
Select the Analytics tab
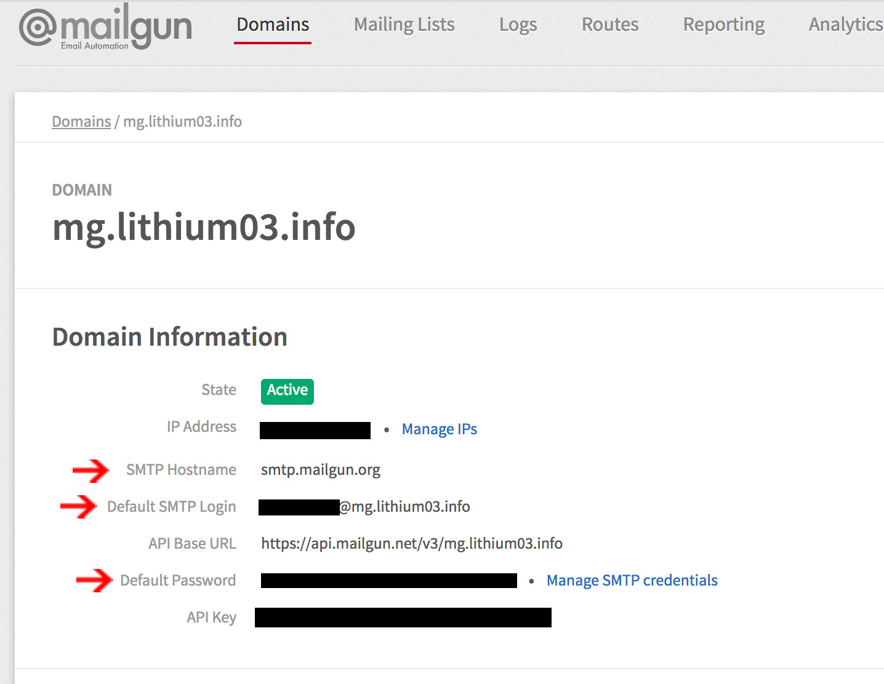(845, 25)
